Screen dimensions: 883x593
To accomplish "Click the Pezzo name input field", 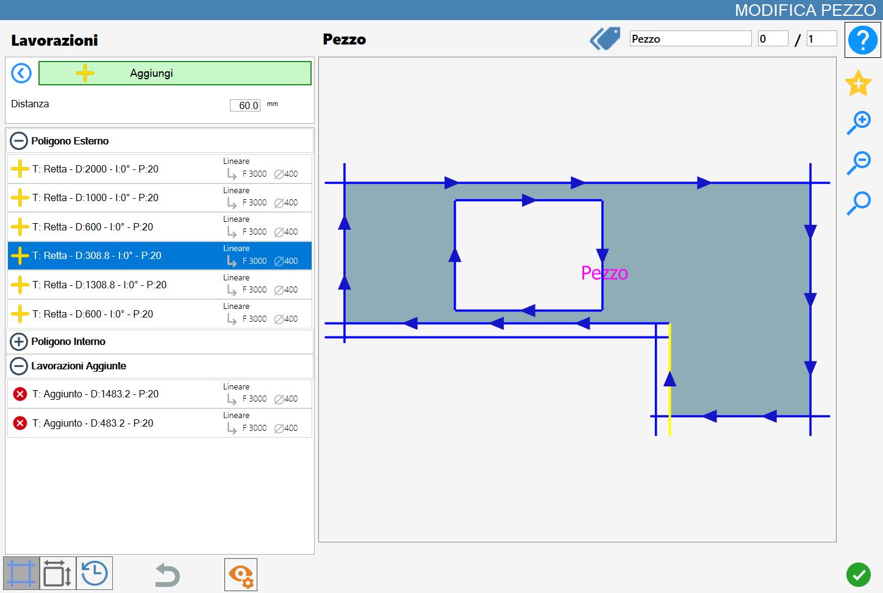I will [690, 38].
